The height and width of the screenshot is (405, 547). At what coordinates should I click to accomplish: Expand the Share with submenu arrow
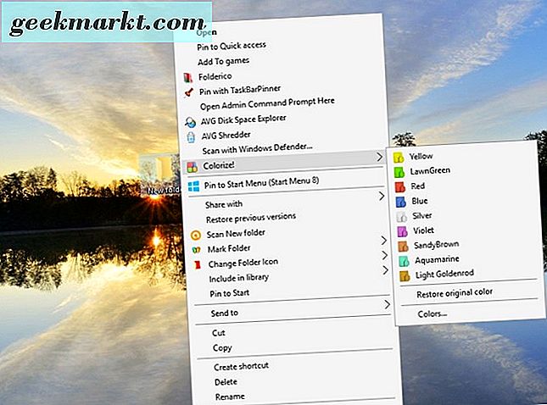click(x=382, y=197)
